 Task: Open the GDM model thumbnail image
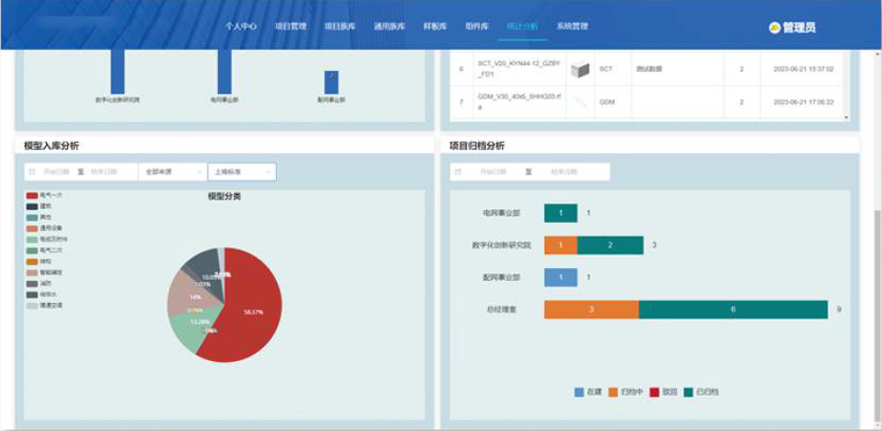[579, 101]
